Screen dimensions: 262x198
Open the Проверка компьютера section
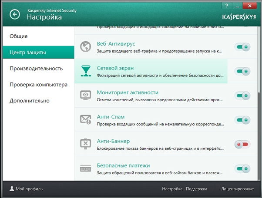coord(38,85)
